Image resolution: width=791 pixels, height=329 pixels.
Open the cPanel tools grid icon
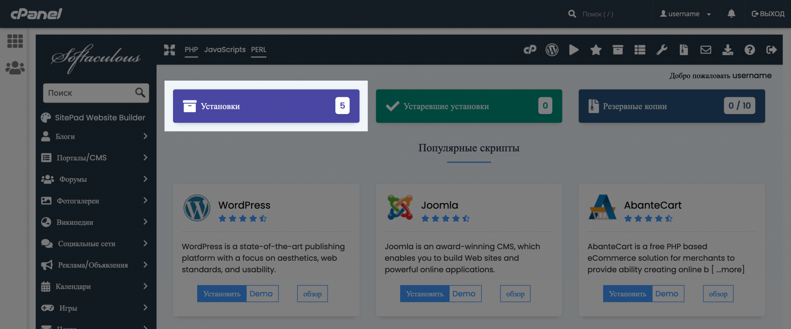(x=15, y=41)
